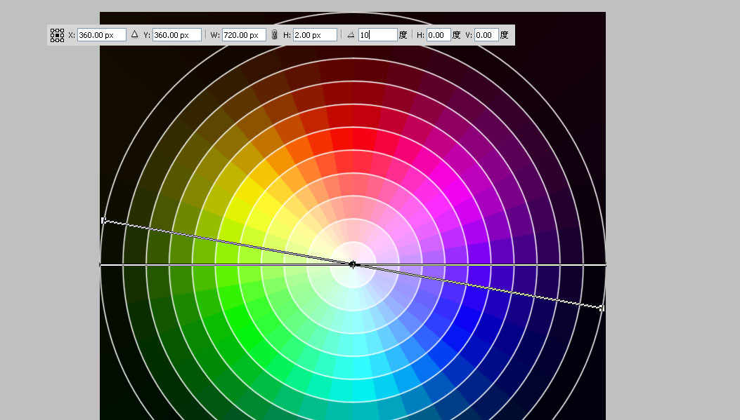
Task: Click the transform center reference point on the canvas
Action: [353, 264]
